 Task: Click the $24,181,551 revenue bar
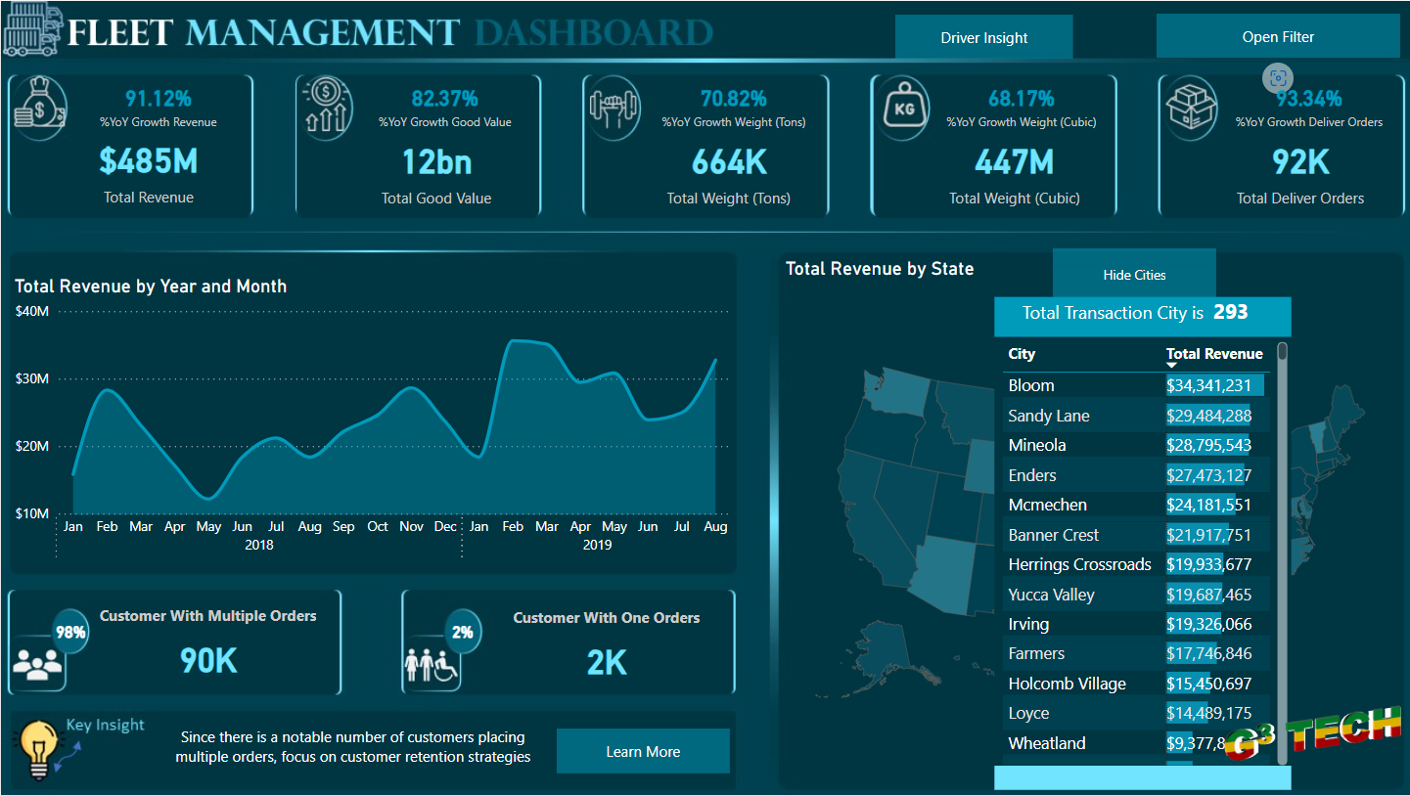1201,505
